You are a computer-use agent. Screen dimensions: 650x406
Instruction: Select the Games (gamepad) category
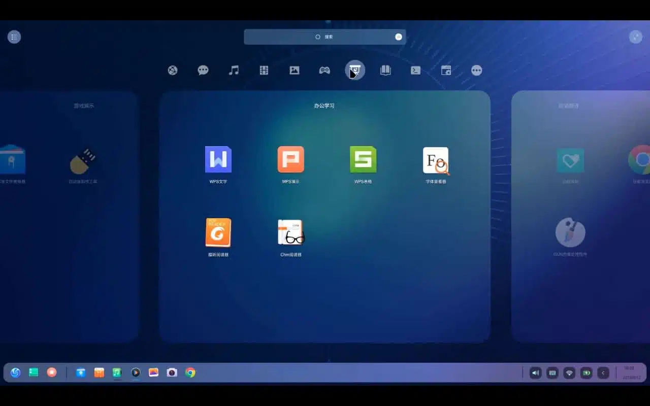coord(324,71)
